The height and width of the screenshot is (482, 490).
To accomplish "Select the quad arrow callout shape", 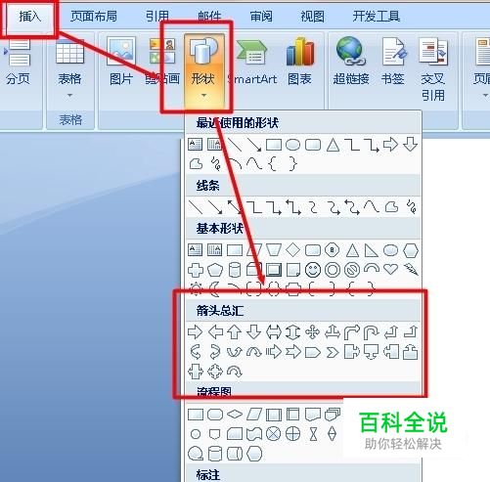I will click(x=215, y=372).
